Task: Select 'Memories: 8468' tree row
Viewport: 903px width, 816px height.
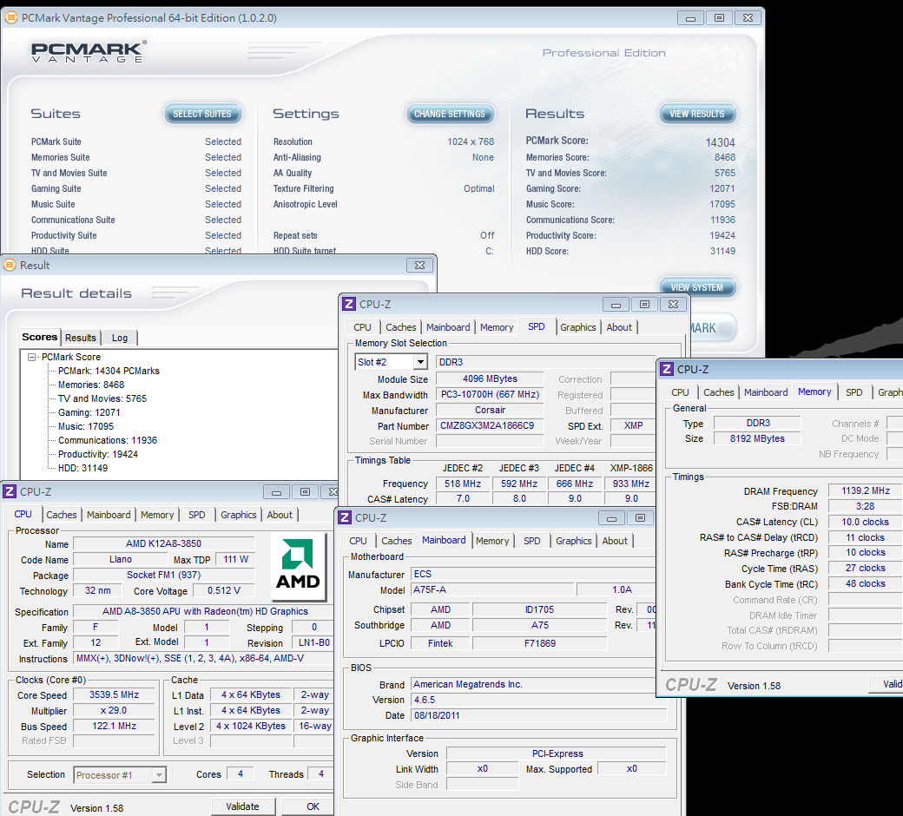Action: pos(91,385)
